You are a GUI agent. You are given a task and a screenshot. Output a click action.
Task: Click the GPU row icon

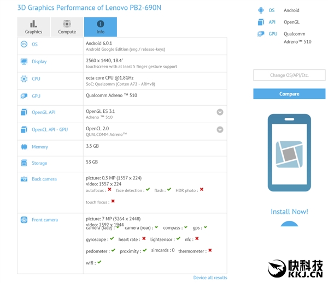(x=24, y=96)
